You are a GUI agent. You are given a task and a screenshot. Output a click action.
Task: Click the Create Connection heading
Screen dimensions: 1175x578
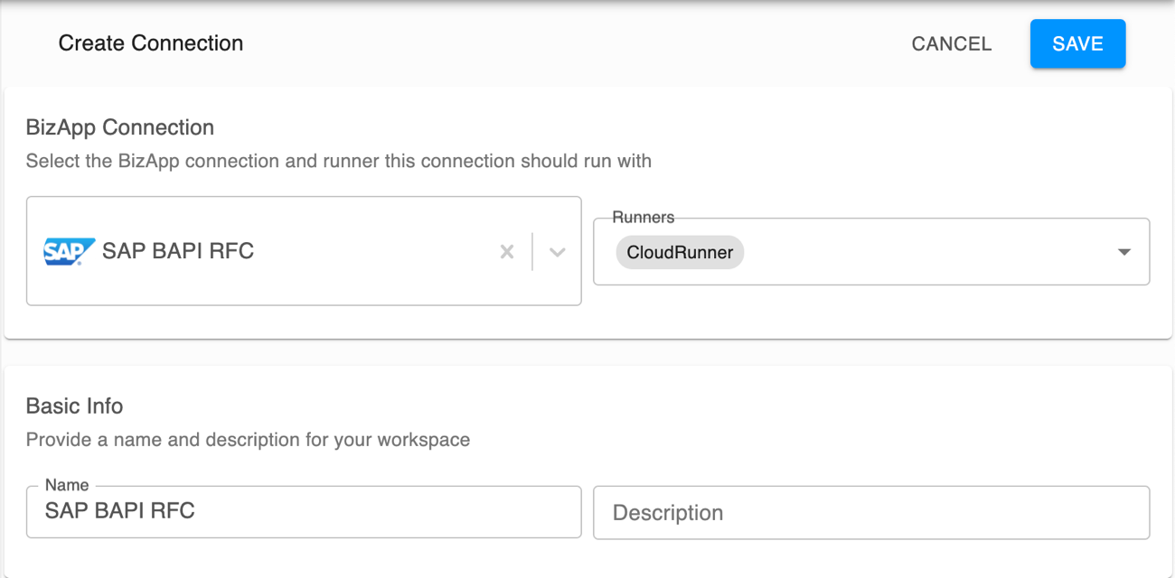[x=150, y=42]
